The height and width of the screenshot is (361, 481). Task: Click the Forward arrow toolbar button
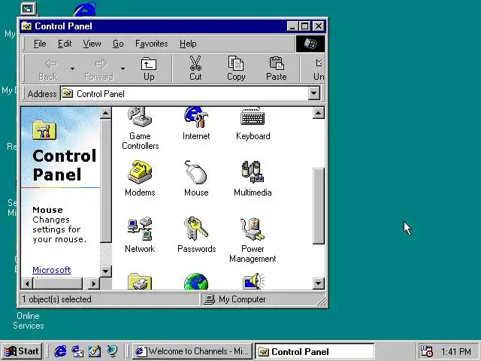(98, 68)
